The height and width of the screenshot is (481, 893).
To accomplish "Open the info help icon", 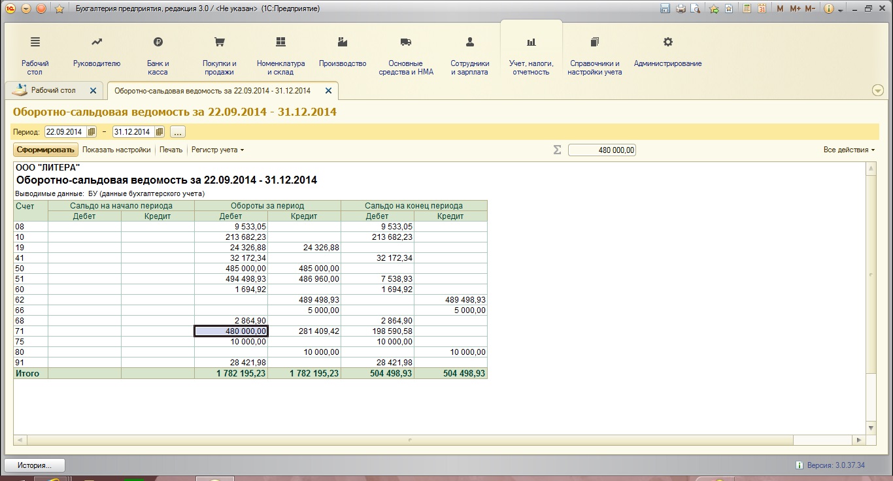I will [829, 9].
